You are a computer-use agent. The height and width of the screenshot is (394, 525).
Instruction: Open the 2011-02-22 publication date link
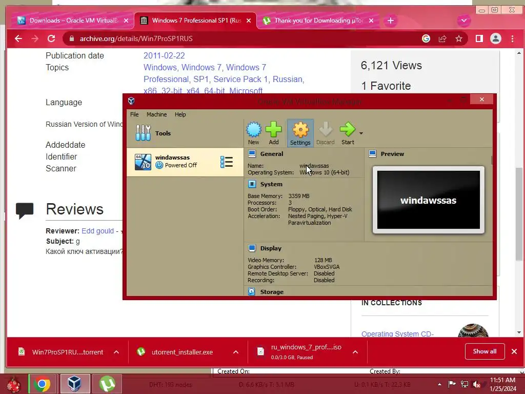[164, 55]
